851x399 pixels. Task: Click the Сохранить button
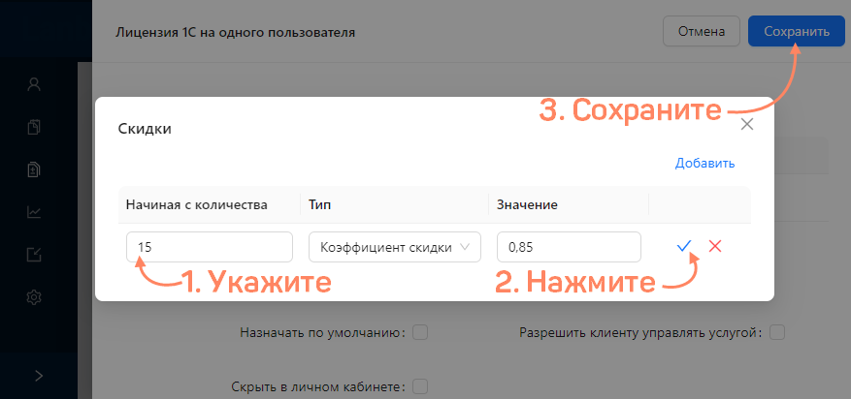click(797, 31)
